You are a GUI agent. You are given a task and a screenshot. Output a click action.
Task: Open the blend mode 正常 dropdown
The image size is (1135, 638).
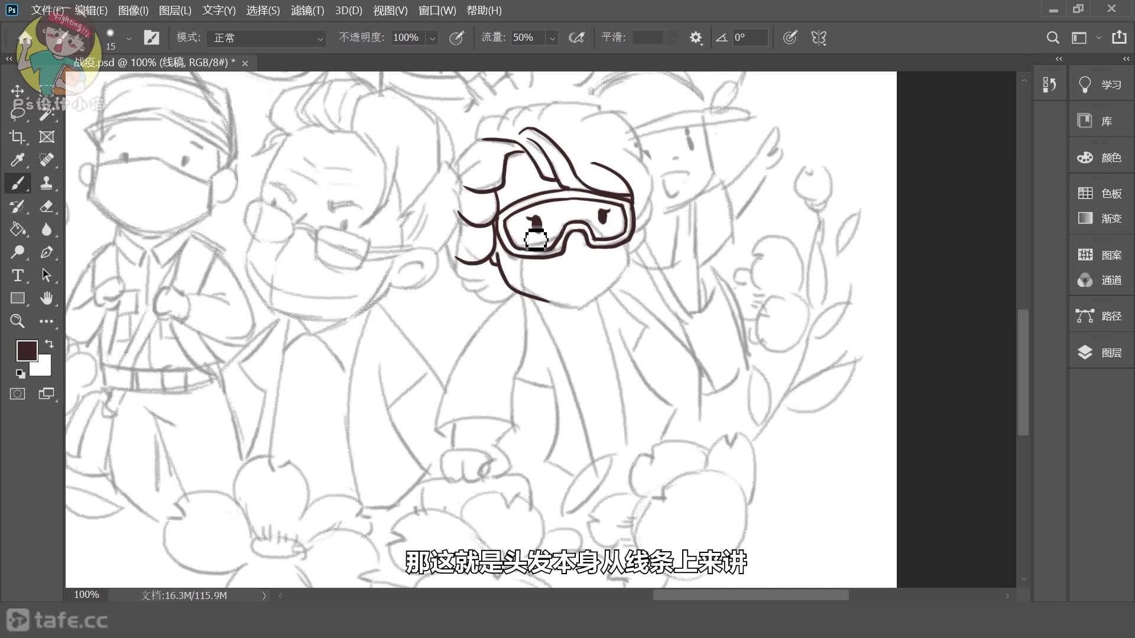(x=266, y=38)
